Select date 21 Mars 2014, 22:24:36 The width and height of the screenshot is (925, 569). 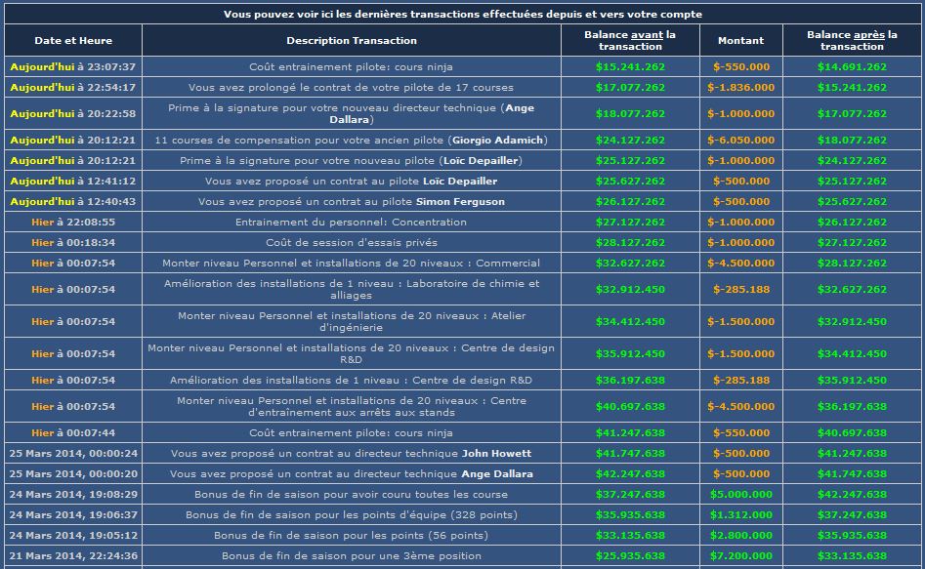73,556
